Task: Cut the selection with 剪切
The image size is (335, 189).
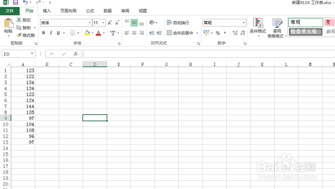Action: (x=24, y=20)
